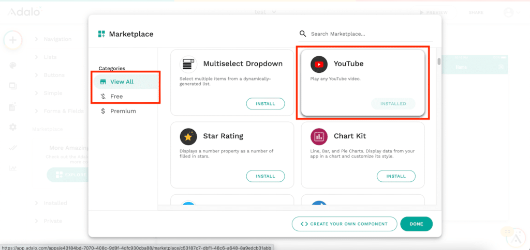The image size is (530, 250).
Task: Click the magnifying glass search icon
Action: (x=303, y=34)
